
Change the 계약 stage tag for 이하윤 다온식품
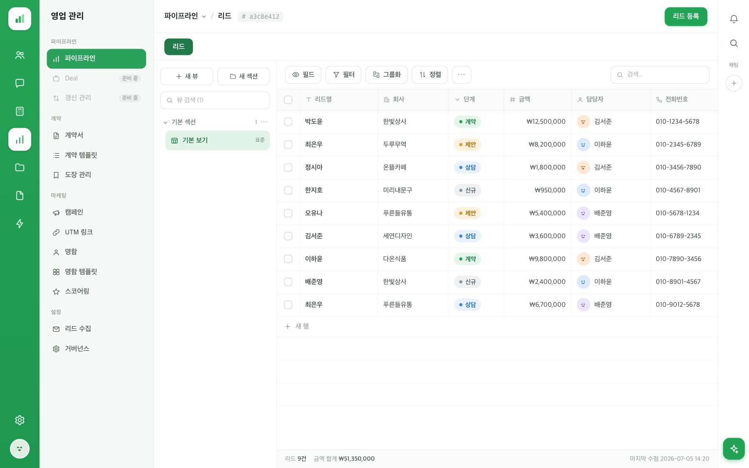click(467, 259)
